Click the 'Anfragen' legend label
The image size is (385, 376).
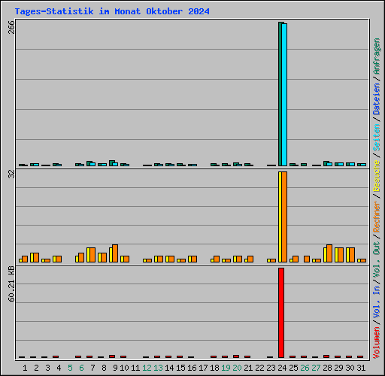[x=376, y=56]
